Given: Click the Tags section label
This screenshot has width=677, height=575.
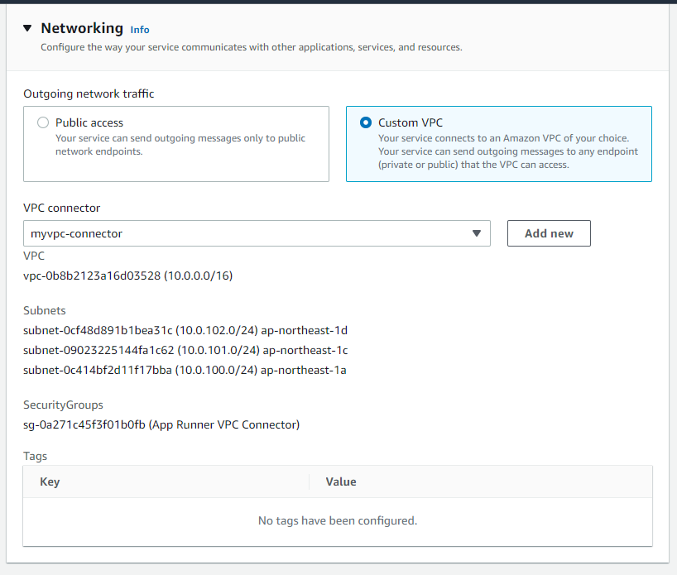Looking at the screenshot, I should coord(35,456).
